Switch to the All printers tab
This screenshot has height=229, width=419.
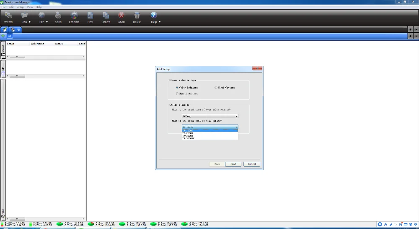click(15, 30)
